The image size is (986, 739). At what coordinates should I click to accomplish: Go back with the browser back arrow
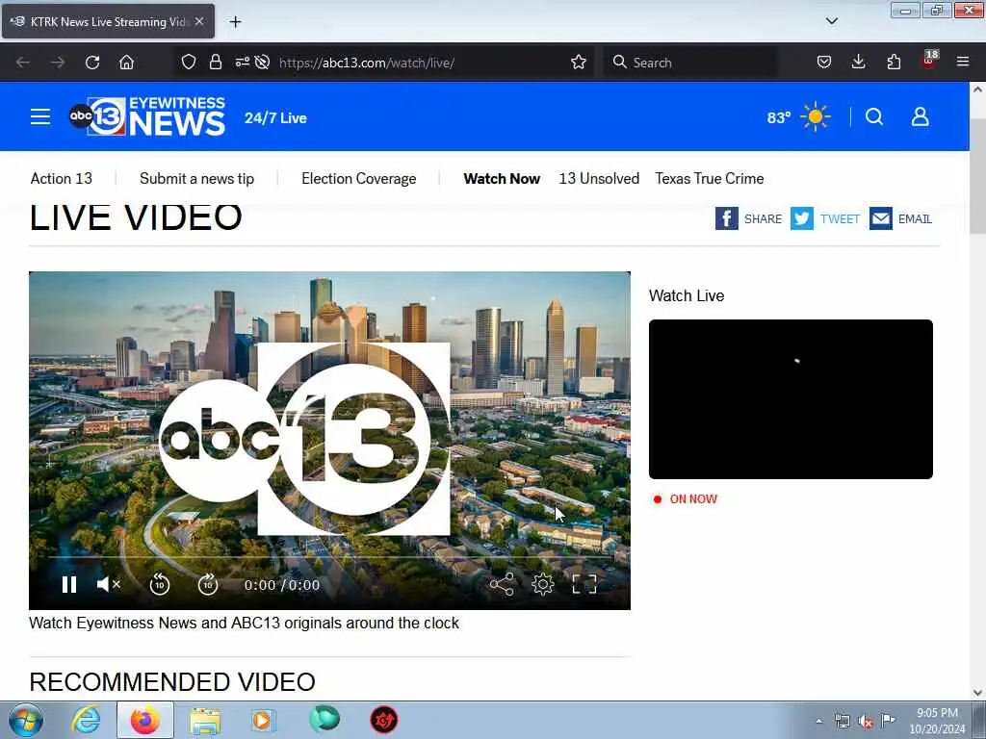(23, 63)
